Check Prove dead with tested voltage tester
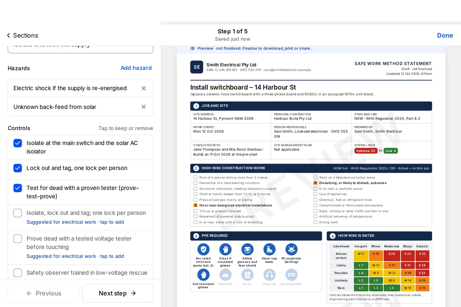This screenshot has height=307, width=461. pos(18,239)
